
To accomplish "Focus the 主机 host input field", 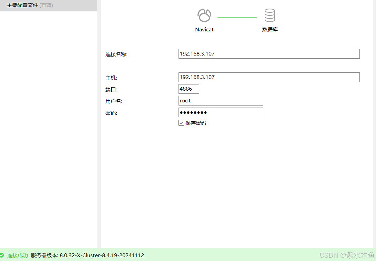I will pos(269,77).
